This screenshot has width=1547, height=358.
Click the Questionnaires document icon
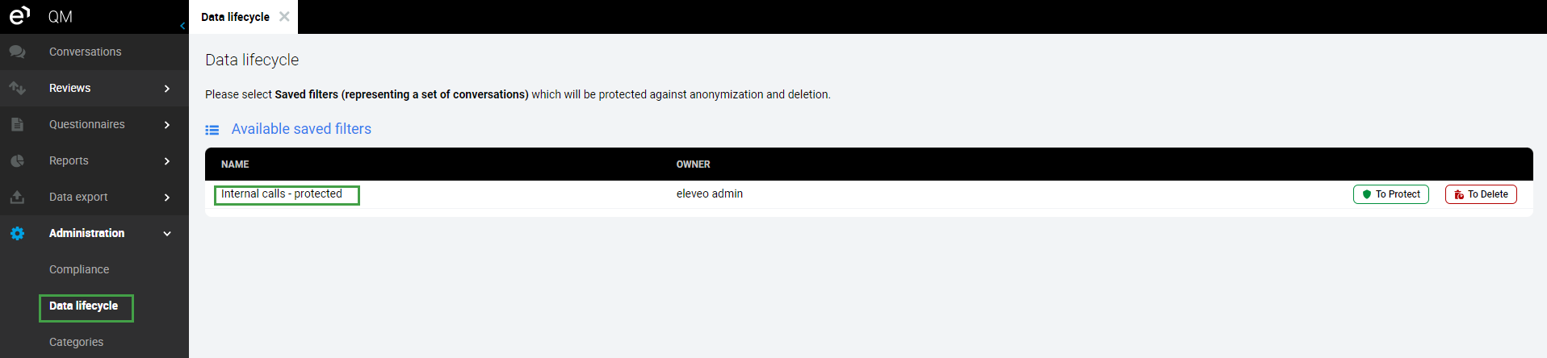17,124
